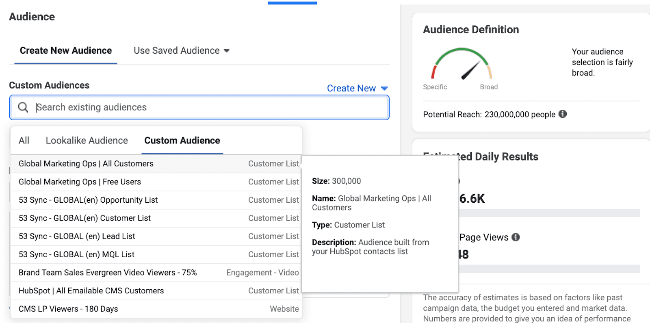This screenshot has height=323, width=650.
Task: Pick 53 Sync GLOBAL (en) MQL List
Action: (x=76, y=255)
